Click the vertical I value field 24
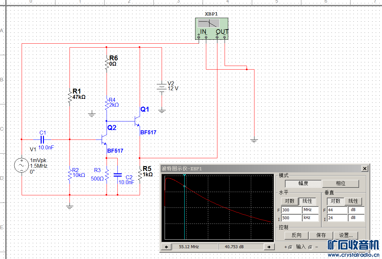The height and width of the screenshot is (259, 382). [337, 218]
